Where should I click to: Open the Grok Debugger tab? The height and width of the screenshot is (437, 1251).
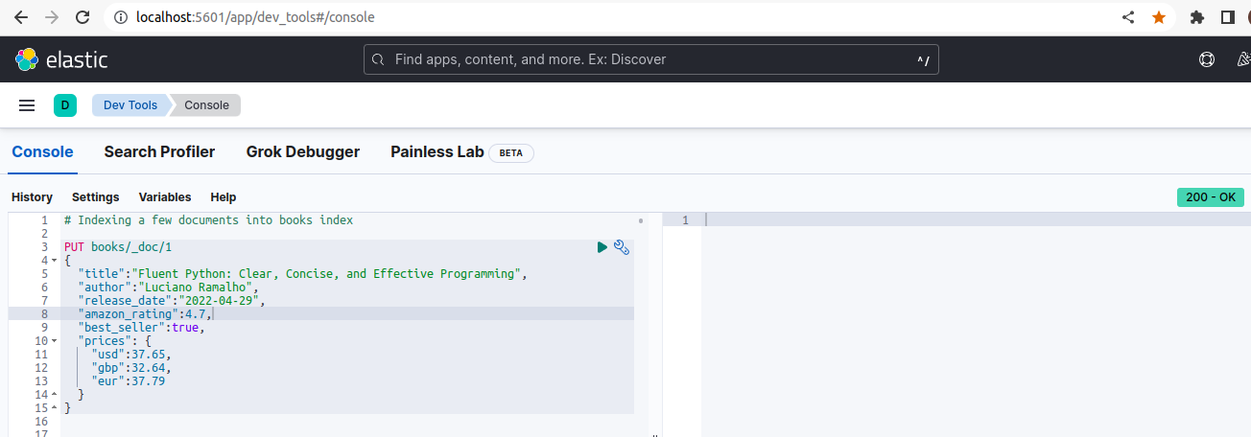click(303, 151)
